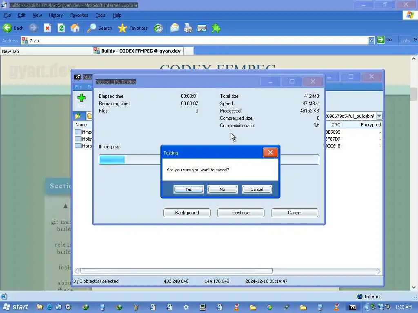The width and height of the screenshot is (418, 313).
Task: Click the green plus Add icon in 7-Zip
Action: (x=81, y=98)
